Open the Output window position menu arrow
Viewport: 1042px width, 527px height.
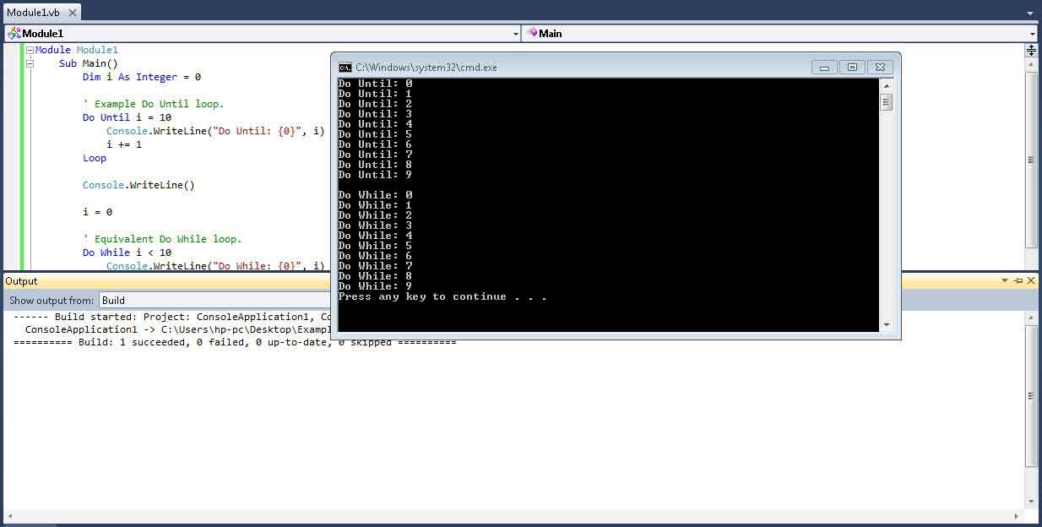[1005, 280]
